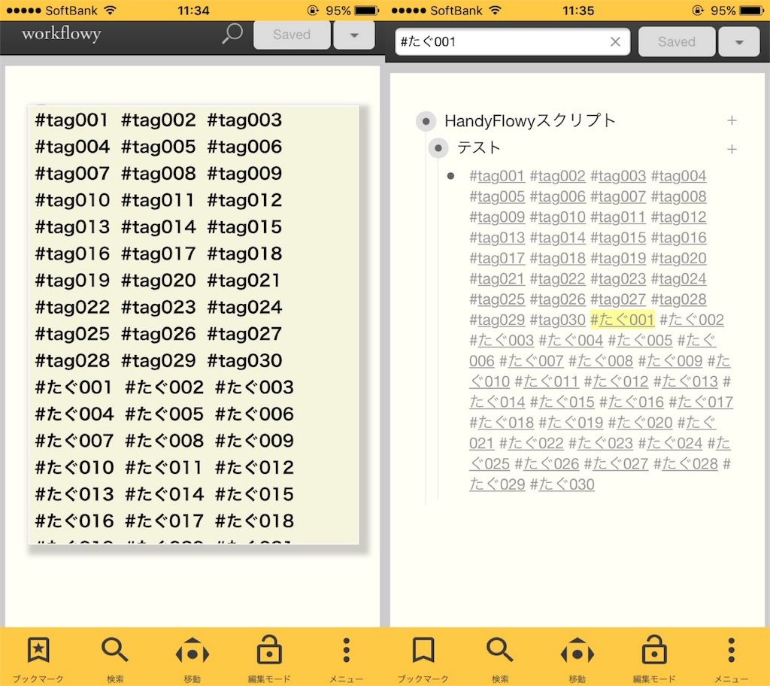Select #tag002 in the popup tag list
The width and height of the screenshot is (770, 686).
tap(158, 120)
